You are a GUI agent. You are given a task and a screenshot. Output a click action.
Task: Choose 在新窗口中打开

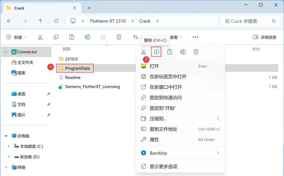coord(180,87)
